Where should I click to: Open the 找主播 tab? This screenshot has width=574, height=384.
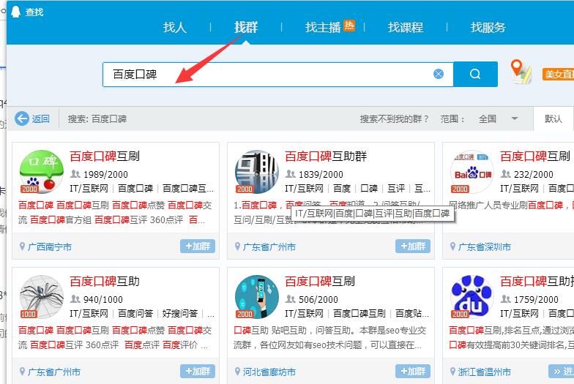pyautogui.click(x=323, y=27)
